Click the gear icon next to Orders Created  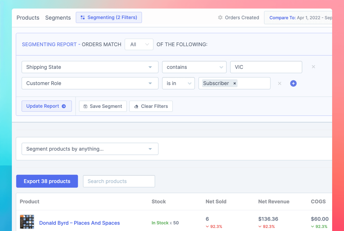click(220, 17)
